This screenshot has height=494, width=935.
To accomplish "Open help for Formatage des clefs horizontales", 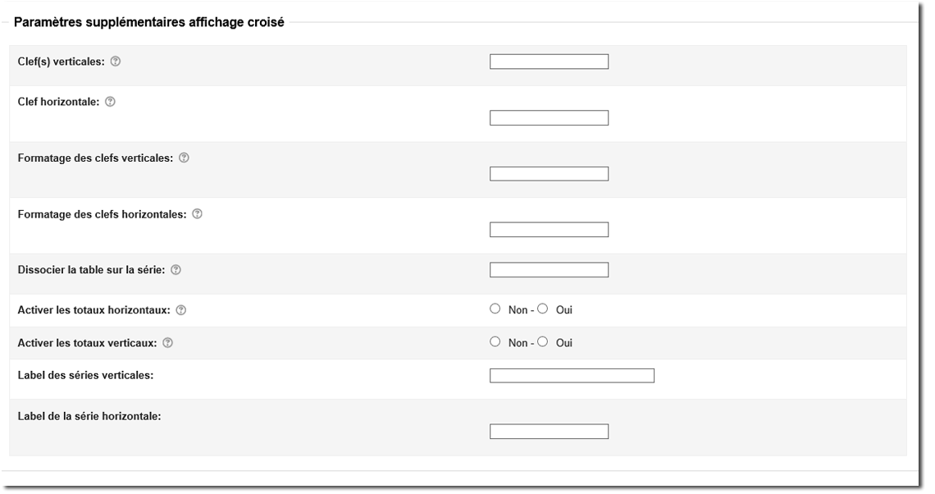I will pos(197,214).
